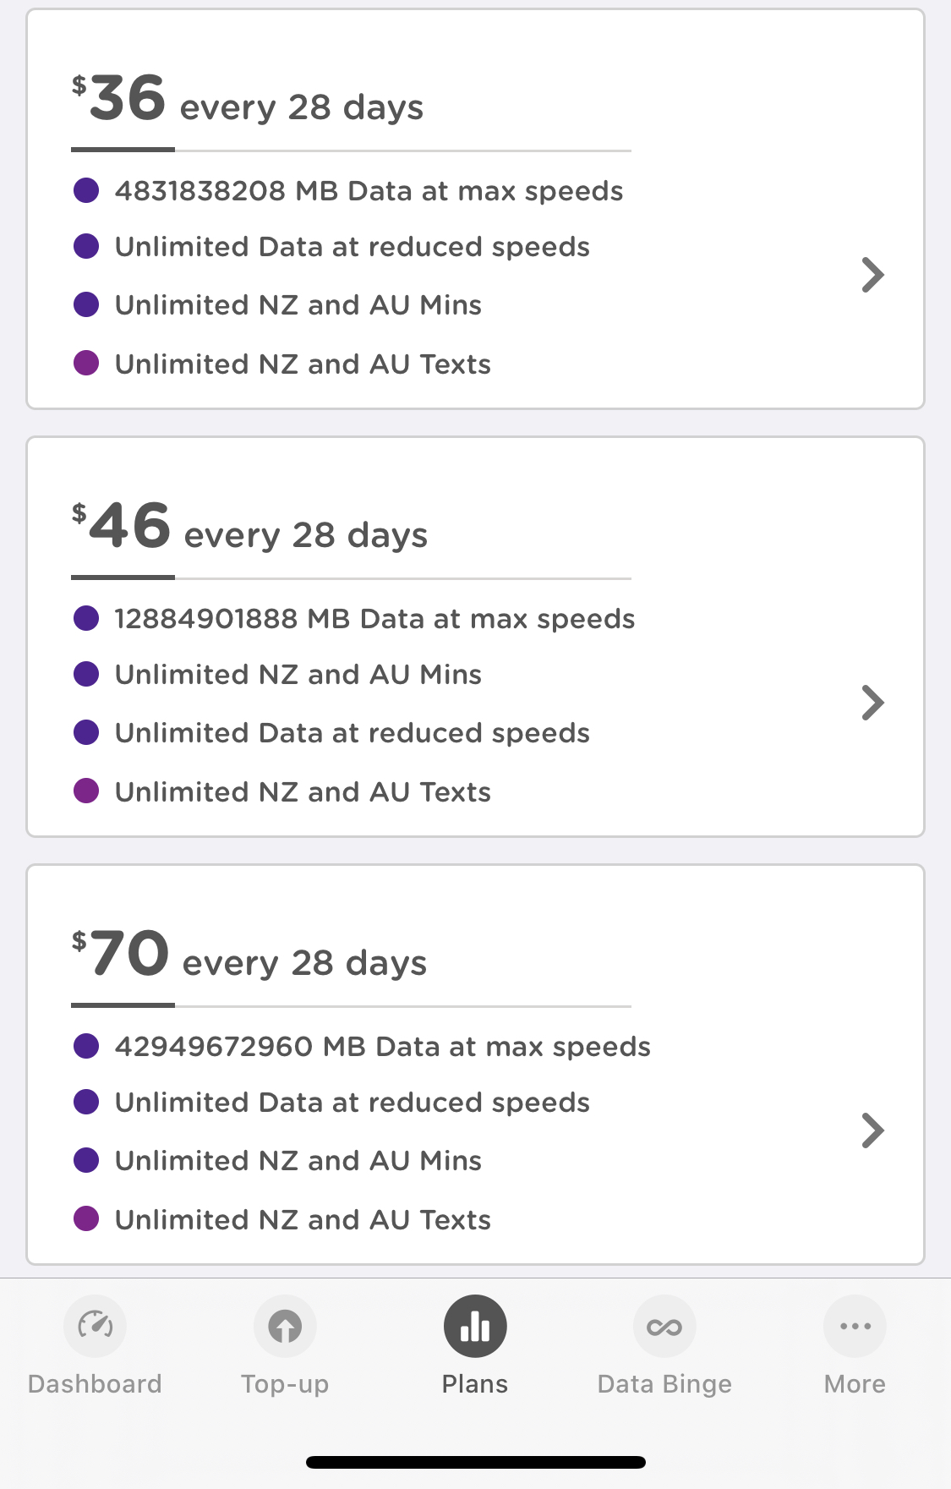Switch to the Dashboard tab label
Screen dimensions: 951x1489
coord(95,1384)
